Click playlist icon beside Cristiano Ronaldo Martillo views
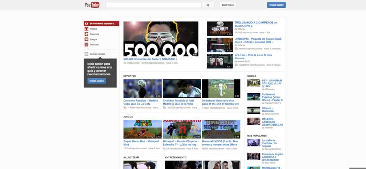The image size is (366, 169). [x=125, y=108]
